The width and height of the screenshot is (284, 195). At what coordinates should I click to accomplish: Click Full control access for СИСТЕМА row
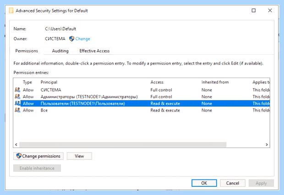click(161, 90)
